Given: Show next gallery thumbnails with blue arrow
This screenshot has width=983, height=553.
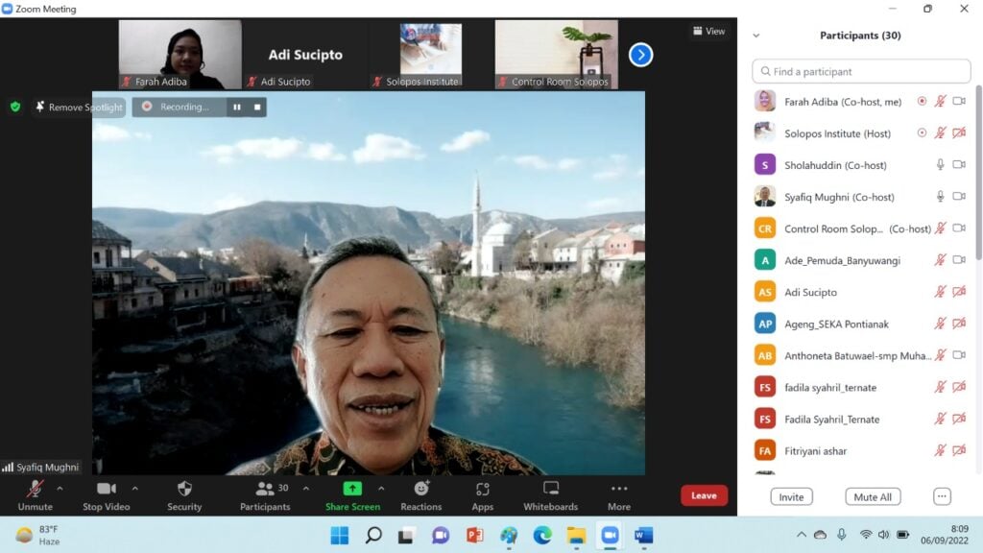Looking at the screenshot, I should tap(640, 55).
